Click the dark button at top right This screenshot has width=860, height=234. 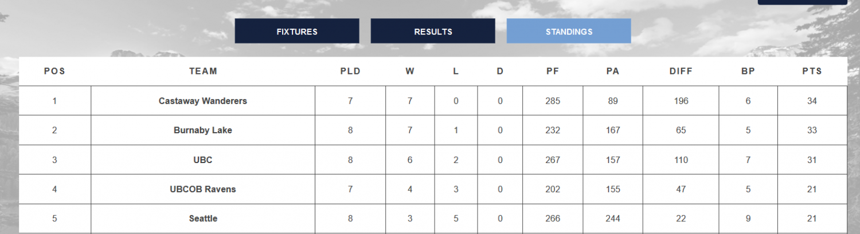[x=802, y=2]
